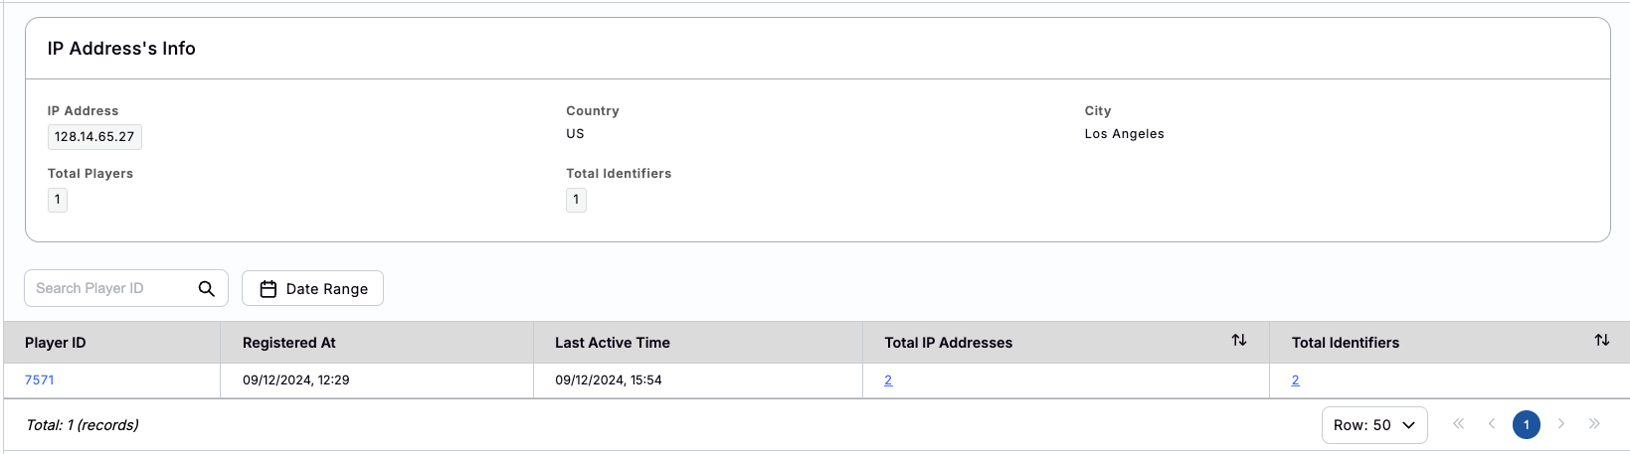The image size is (1630, 454).
Task: Go to previous page arrow
Action: [x=1492, y=424]
